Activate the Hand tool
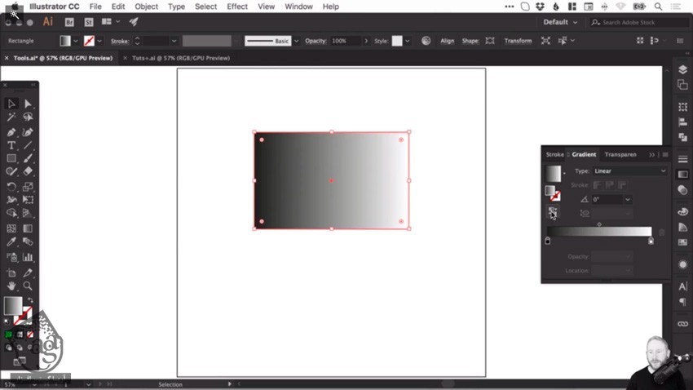The image size is (693, 390). [11, 286]
